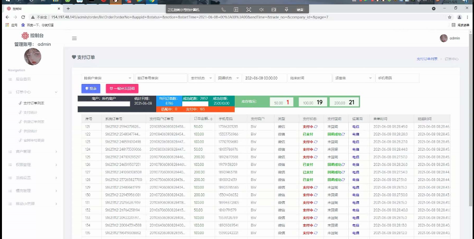Open 后台首页 in the sidebar
The image size is (474, 239).
click(x=23, y=79)
